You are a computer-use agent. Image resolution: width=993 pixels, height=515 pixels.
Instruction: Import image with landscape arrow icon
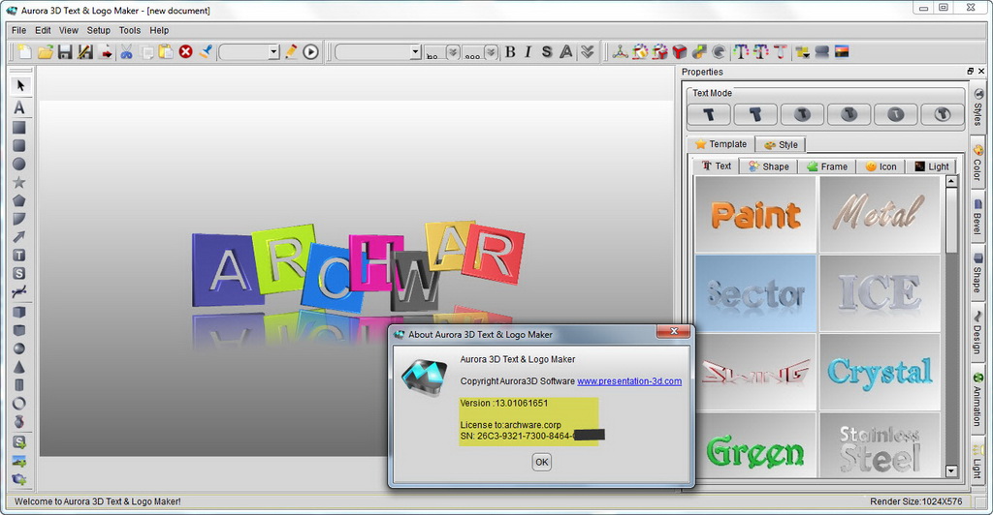19,462
